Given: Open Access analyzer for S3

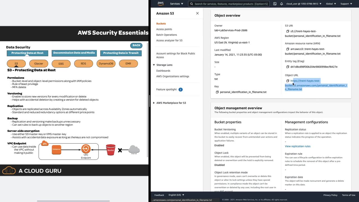Looking at the screenshot, I should 169,40.
